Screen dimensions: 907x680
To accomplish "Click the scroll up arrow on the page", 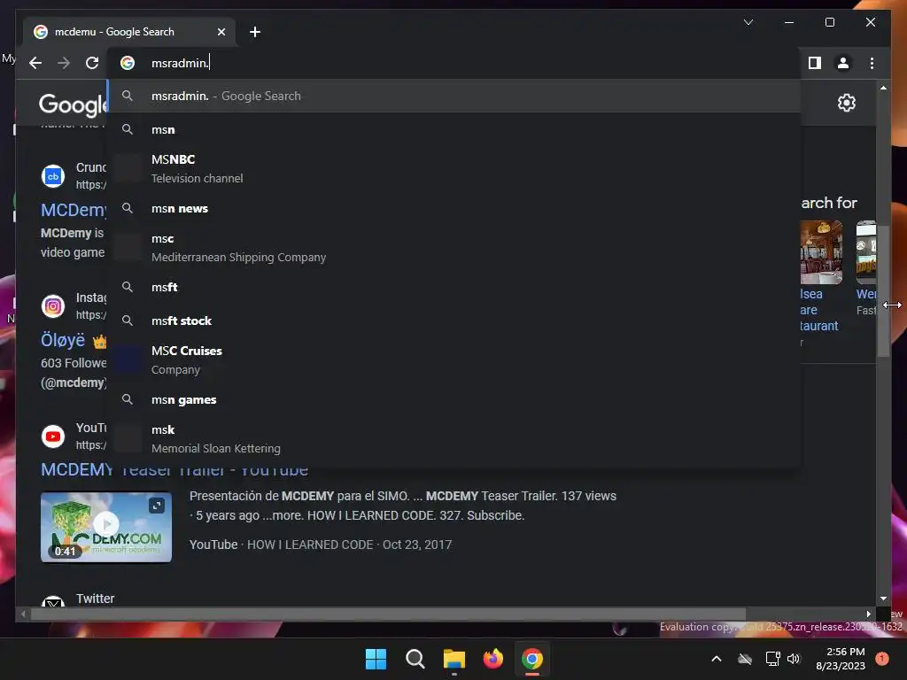I will click(883, 88).
